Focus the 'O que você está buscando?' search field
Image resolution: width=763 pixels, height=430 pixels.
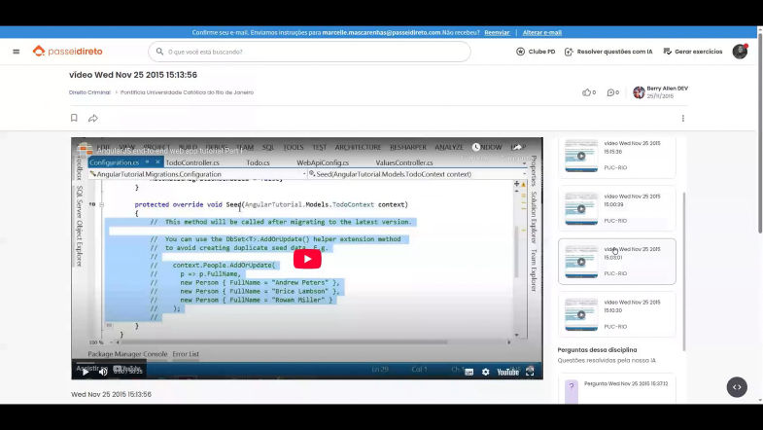point(311,52)
